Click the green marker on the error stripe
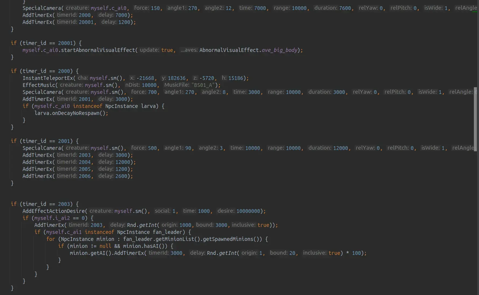Viewport: 479px width, 295px height. click(x=475, y=12)
